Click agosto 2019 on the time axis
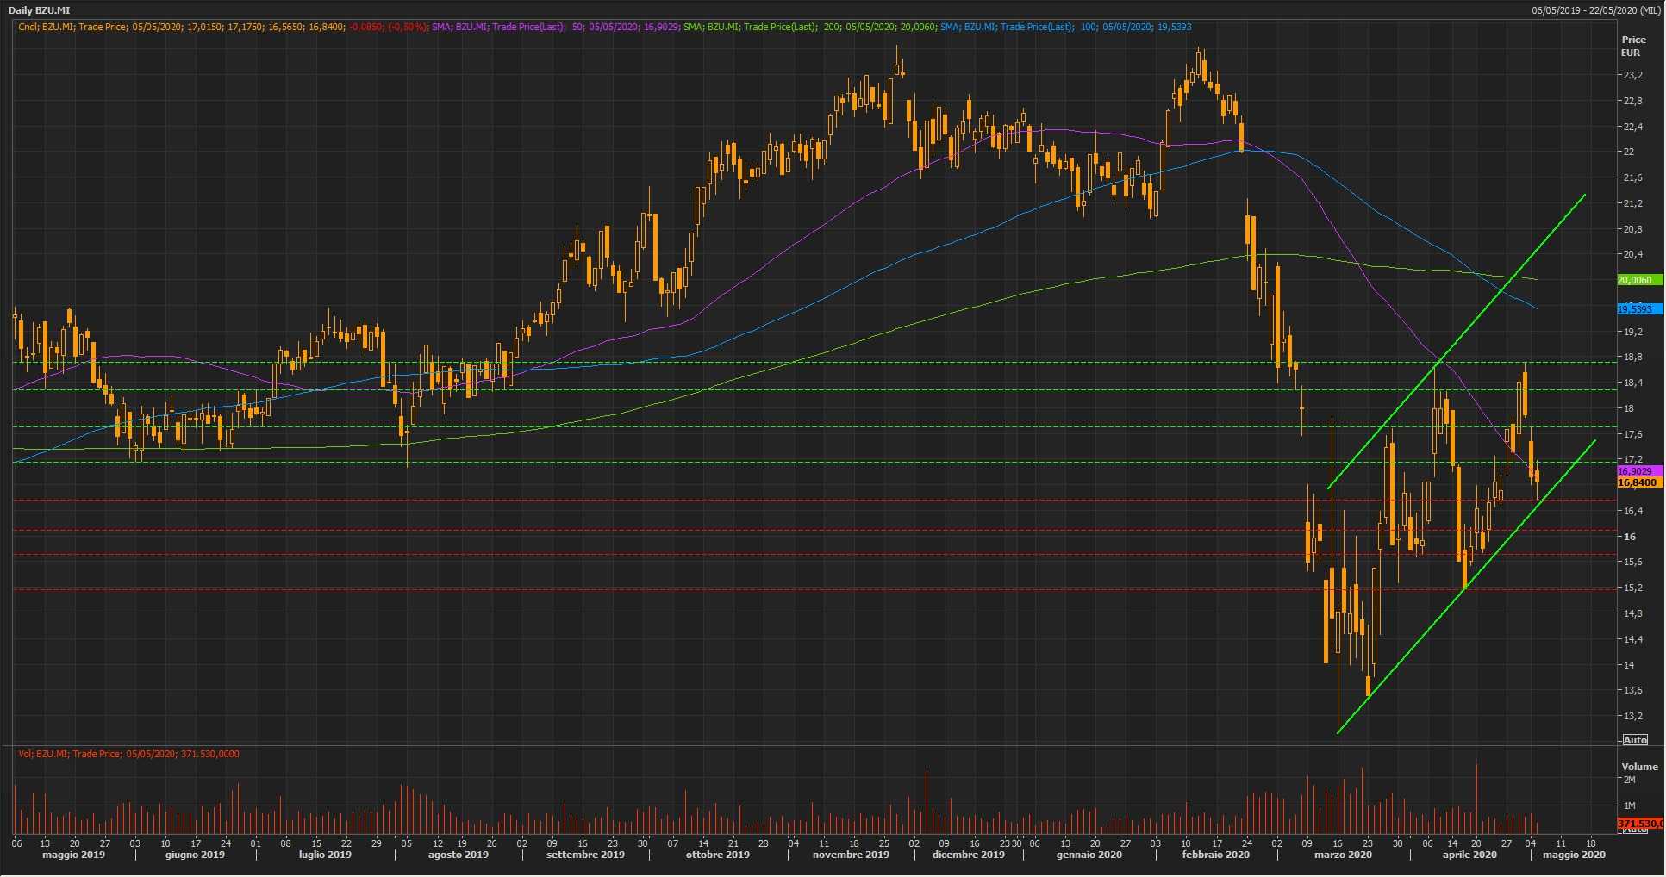Image resolution: width=1666 pixels, height=877 pixels. tap(458, 855)
